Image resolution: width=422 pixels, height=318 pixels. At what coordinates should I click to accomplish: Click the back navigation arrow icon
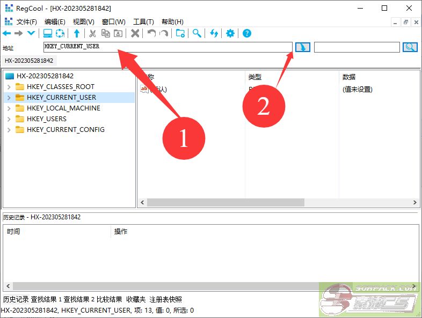click(6, 33)
